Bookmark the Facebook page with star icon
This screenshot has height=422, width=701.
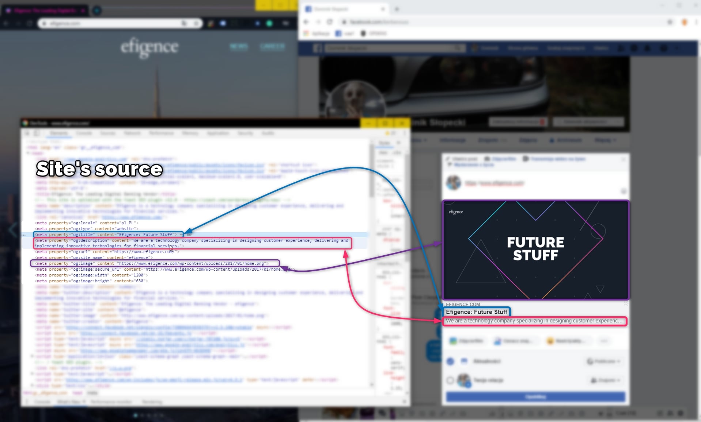(670, 22)
